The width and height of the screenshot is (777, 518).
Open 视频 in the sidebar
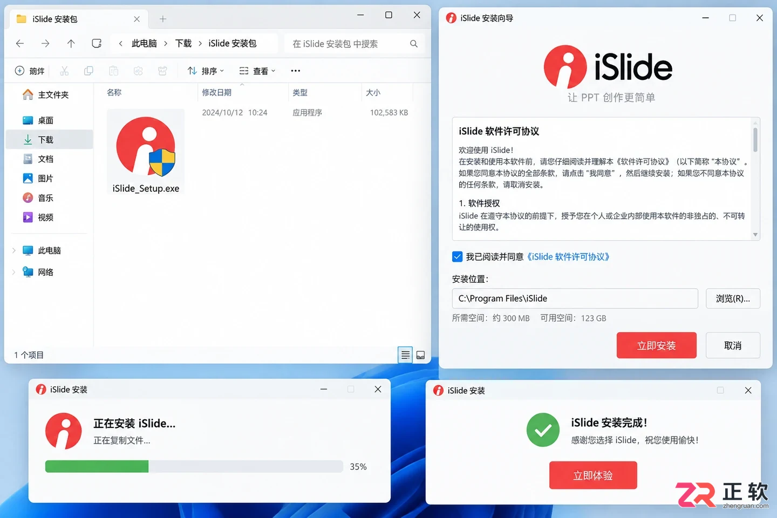[49, 217]
